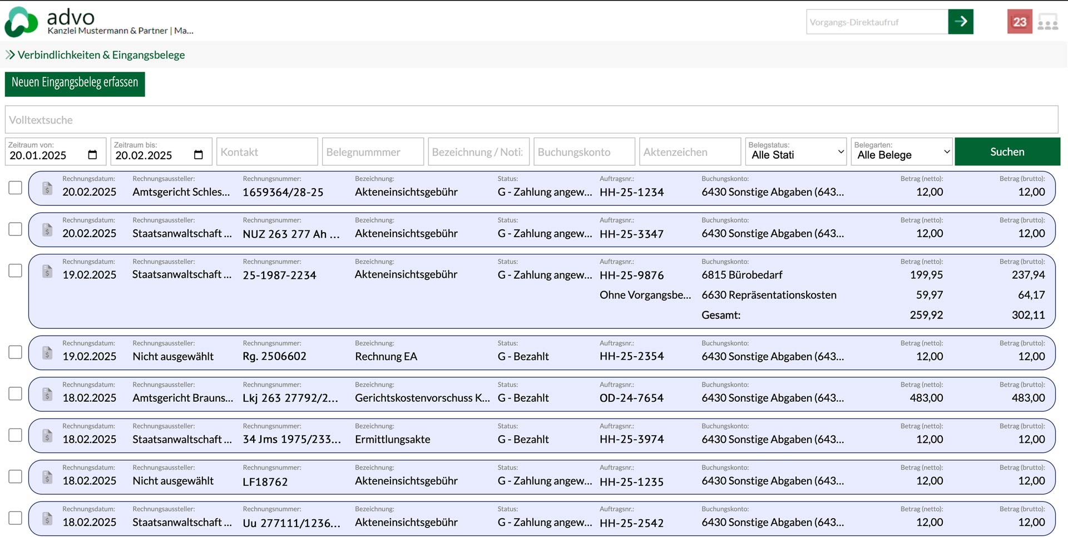
Task: Click the Buchungskonto filter field
Action: tap(584, 152)
